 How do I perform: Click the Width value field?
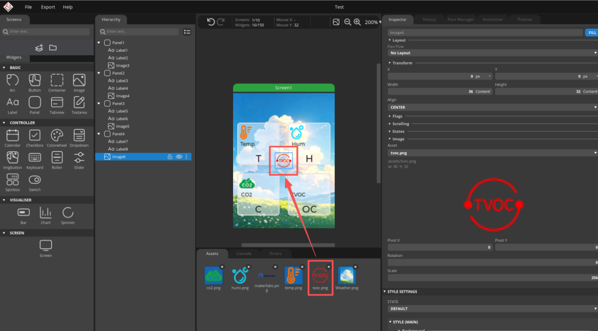(440, 91)
